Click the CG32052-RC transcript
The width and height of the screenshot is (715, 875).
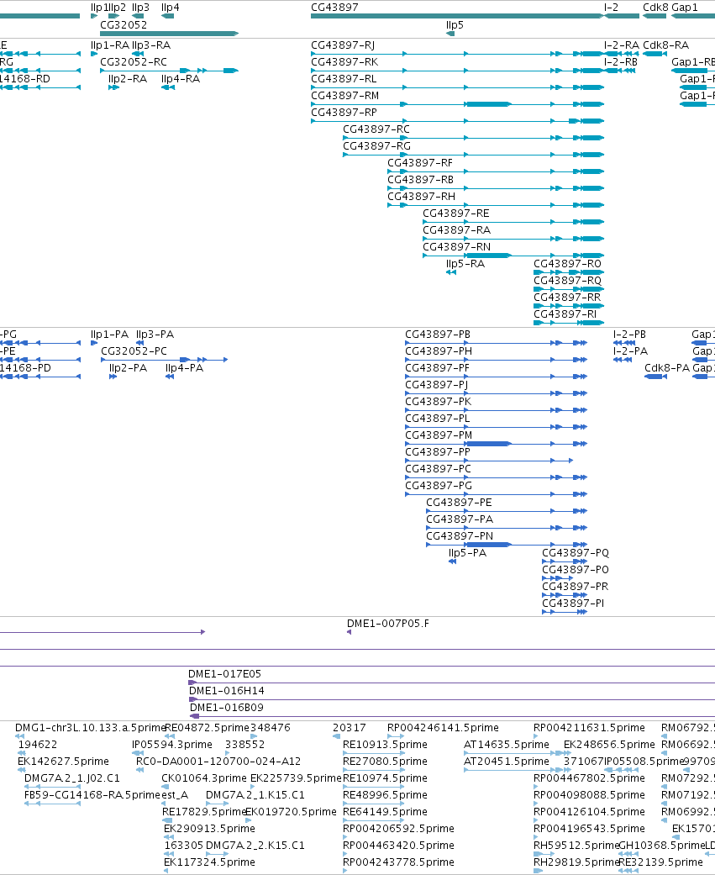(169, 71)
